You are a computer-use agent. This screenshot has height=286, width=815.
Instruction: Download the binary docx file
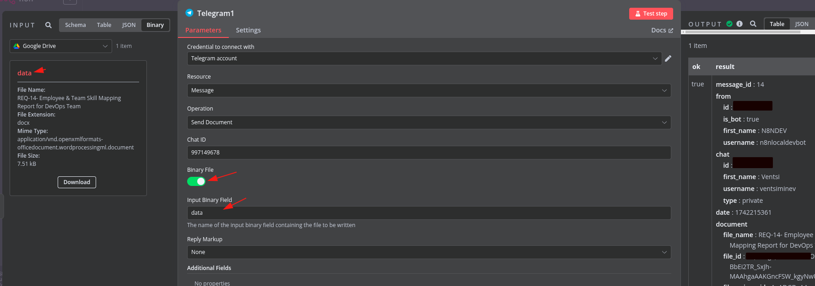pos(77,182)
